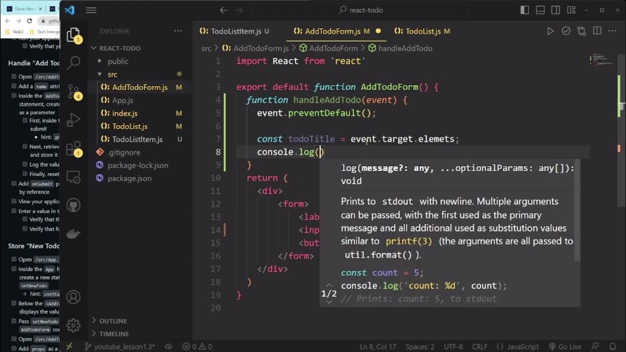Open the Extensions view in activity bar
The height and width of the screenshot is (352, 626).
click(74, 149)
